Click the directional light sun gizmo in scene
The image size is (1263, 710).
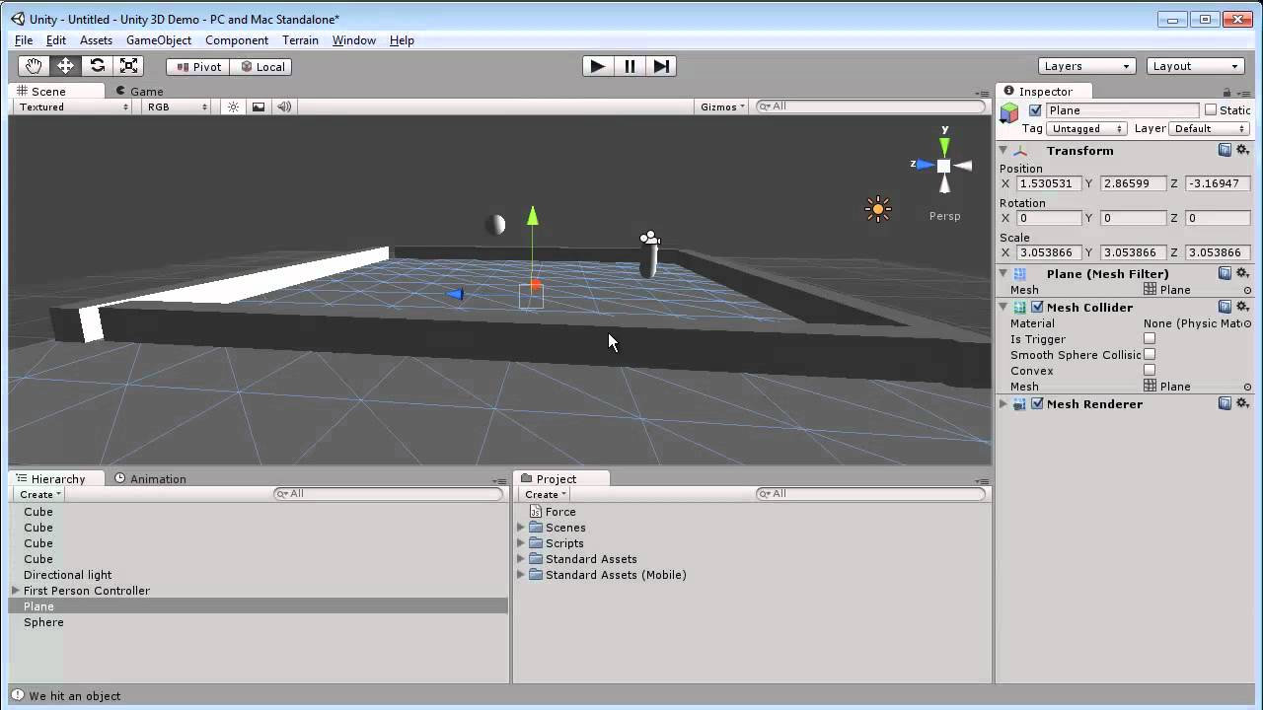[877, 208]
